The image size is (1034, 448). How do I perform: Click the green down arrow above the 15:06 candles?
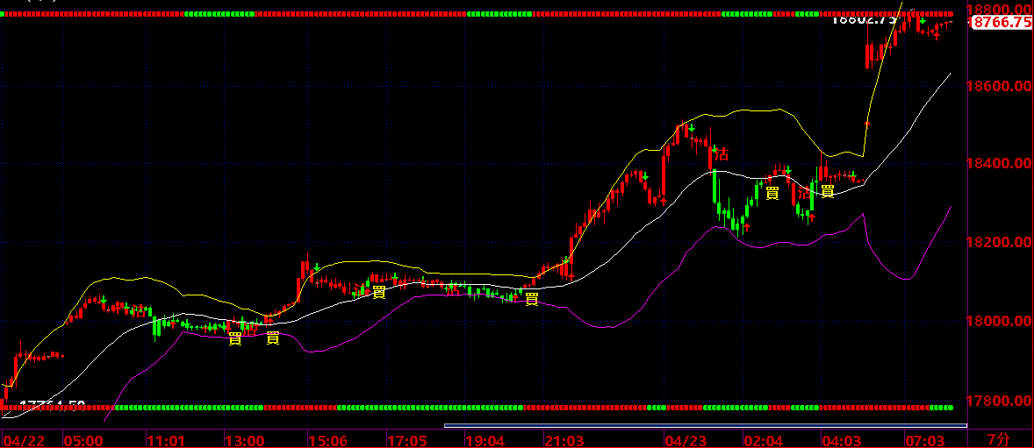(x=316, y=265)
